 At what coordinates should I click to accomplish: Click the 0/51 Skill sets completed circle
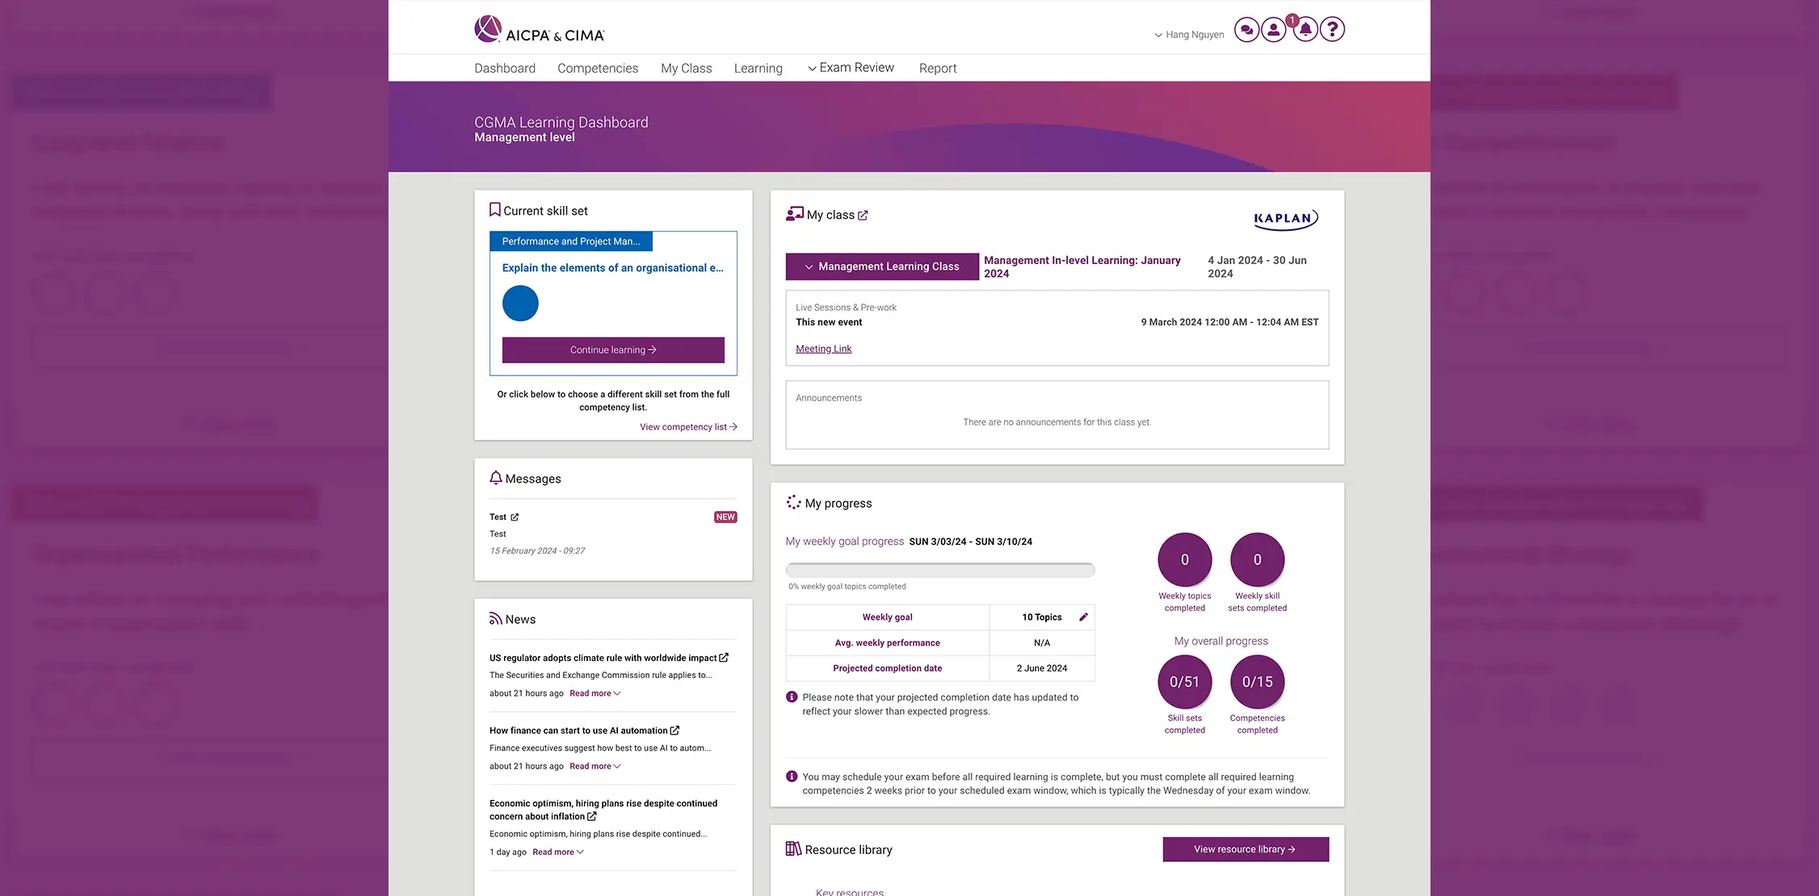coord(1185,681)
